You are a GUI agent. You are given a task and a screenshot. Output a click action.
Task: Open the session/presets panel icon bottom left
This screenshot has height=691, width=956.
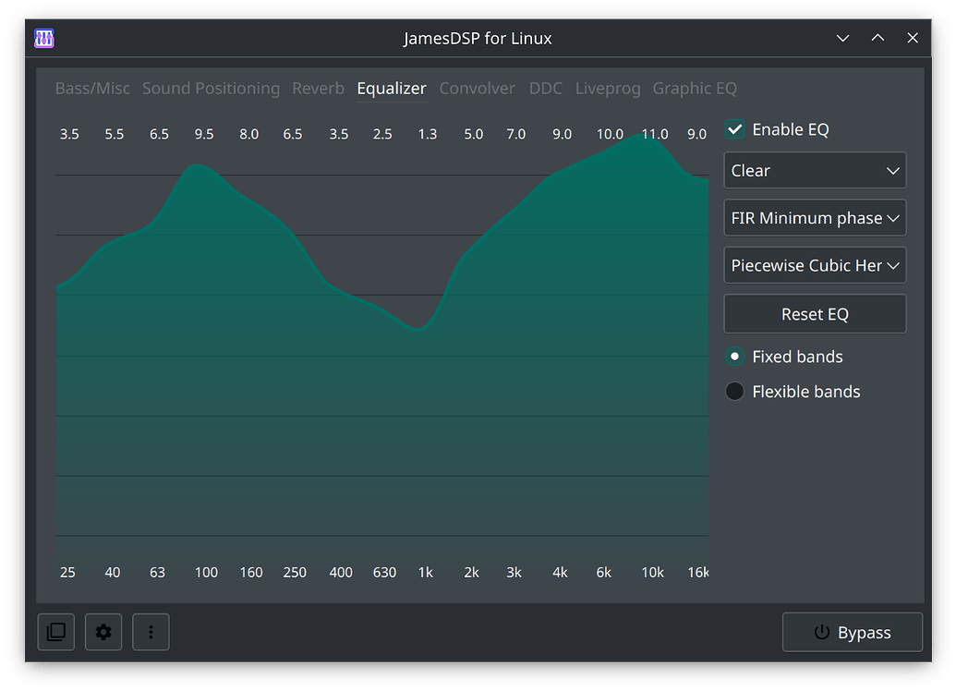(x=55, y=632)
